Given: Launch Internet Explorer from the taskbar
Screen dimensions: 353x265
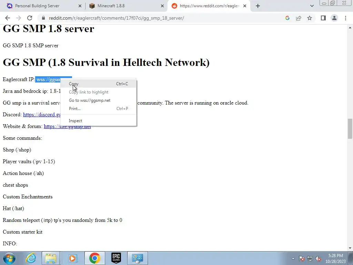Looking at the screenshot, I should [x=31, y=258].
